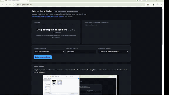Viewport: 169px width, 95px height.
Task: Click the HOW IT WORKS heading
Action: pos(39,66)
